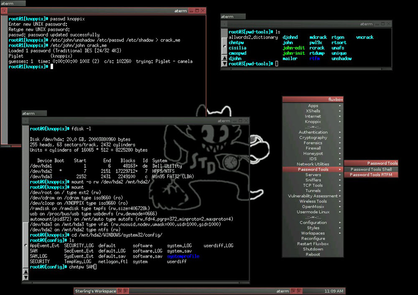Click 'unshadow' in pwd-tools listing

click(x=342, y=59)
